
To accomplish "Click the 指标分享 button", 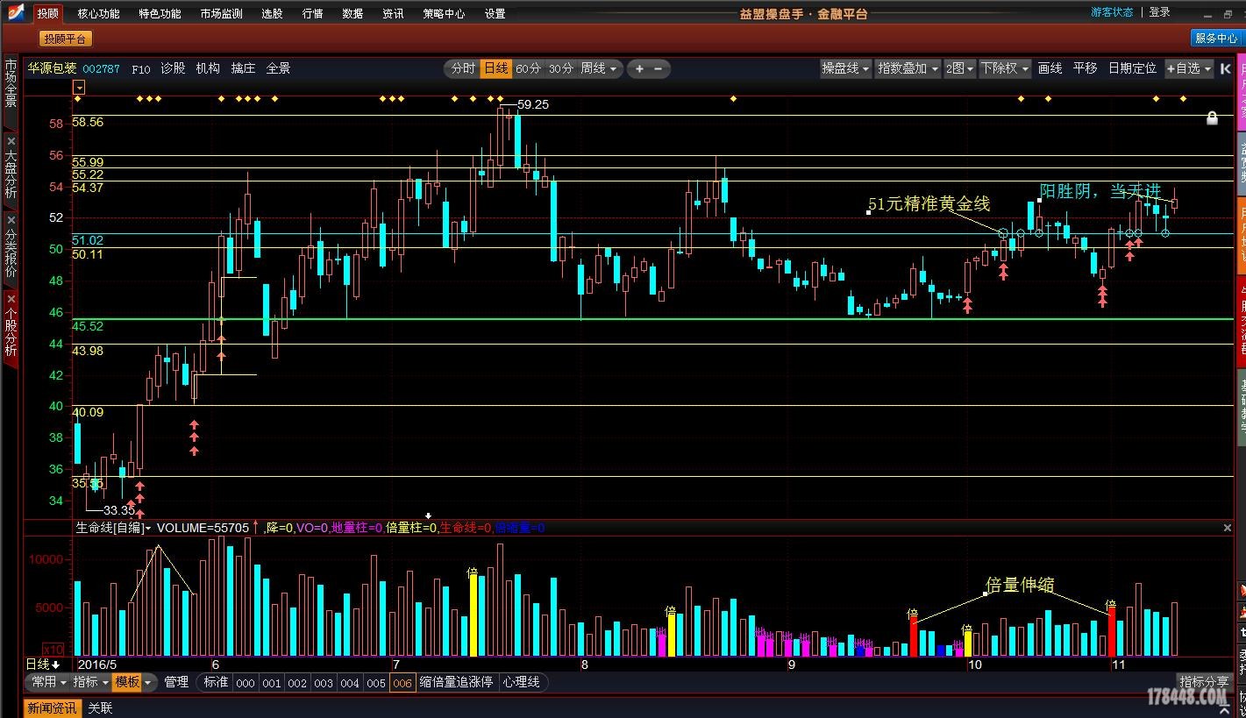I will tap(1204, 682).
